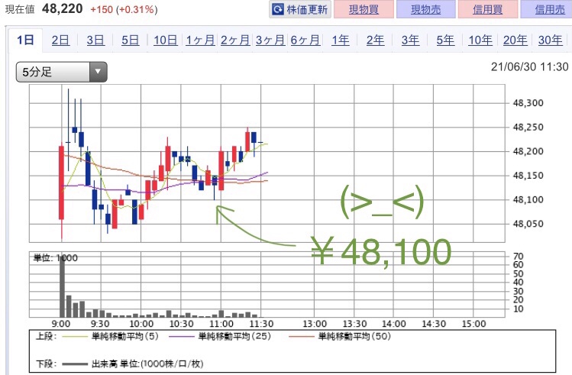Click the 48,100 price axis label

[528, 199]
